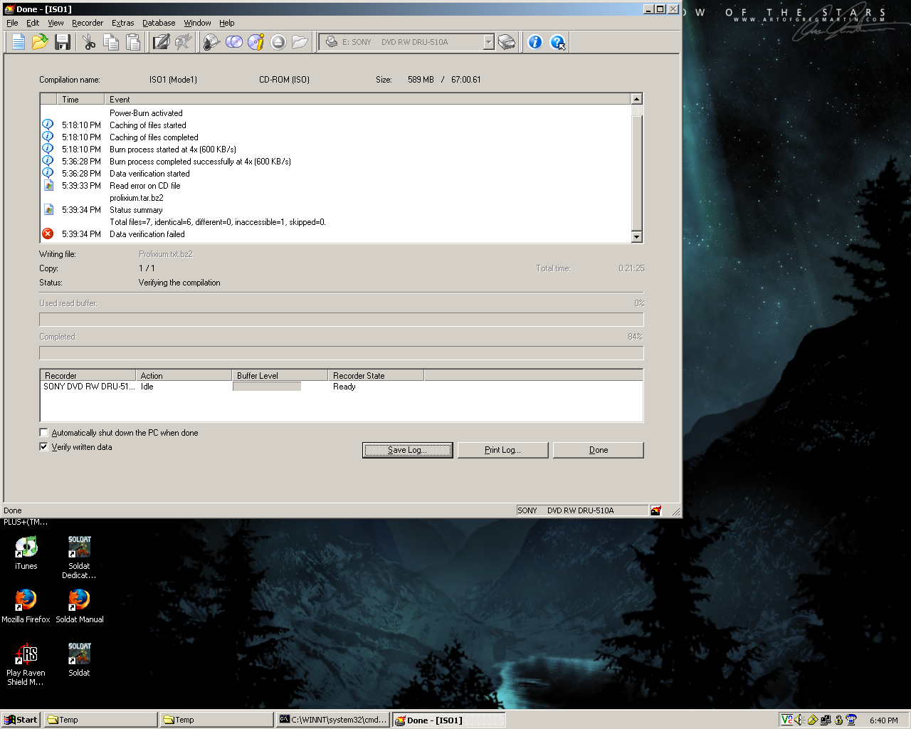The width and height of the screenshot is (911, 729).
Task: Select the SONY DVD RW DRU-51... recorder row
Action: point(342,387)
